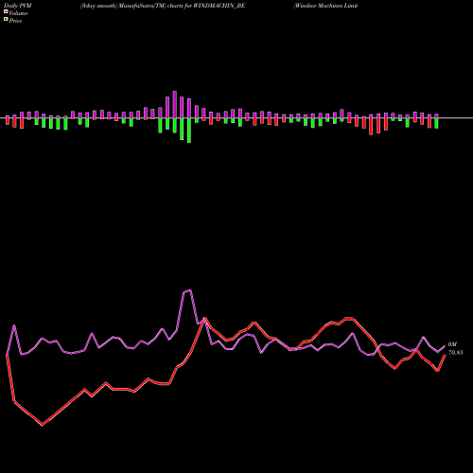Click the Price legend color swatch
This screenshot has width=473, height=473.
point(6,20)
